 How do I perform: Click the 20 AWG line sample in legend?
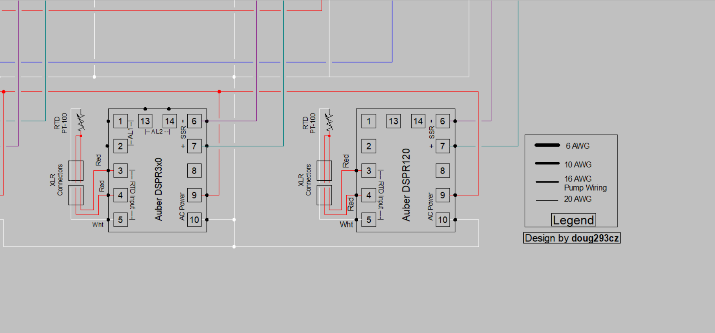click(x=547, y=201)
